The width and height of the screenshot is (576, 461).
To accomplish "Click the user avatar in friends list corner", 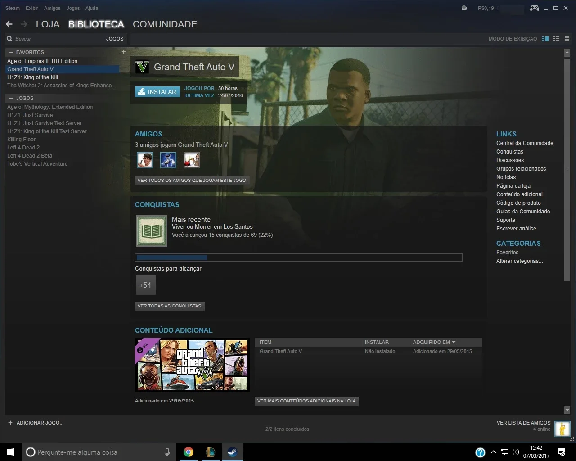I will 562,429.
